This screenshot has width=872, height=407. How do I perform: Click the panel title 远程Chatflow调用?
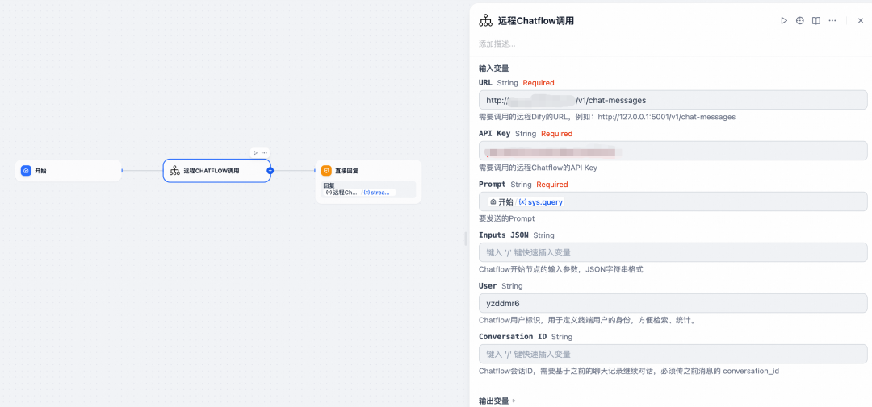click(535, 21)
